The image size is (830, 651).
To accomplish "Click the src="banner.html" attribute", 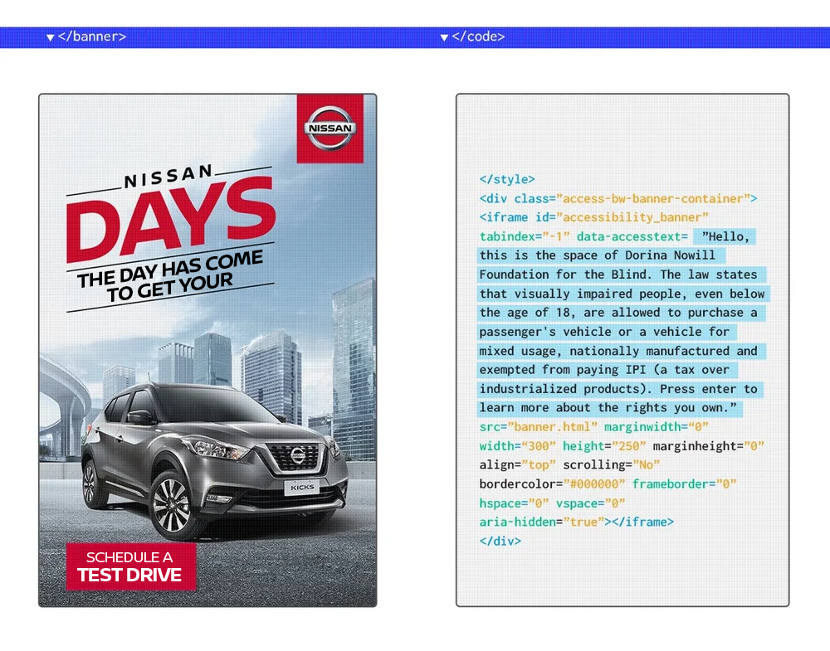I will click(x=539, y=427).
